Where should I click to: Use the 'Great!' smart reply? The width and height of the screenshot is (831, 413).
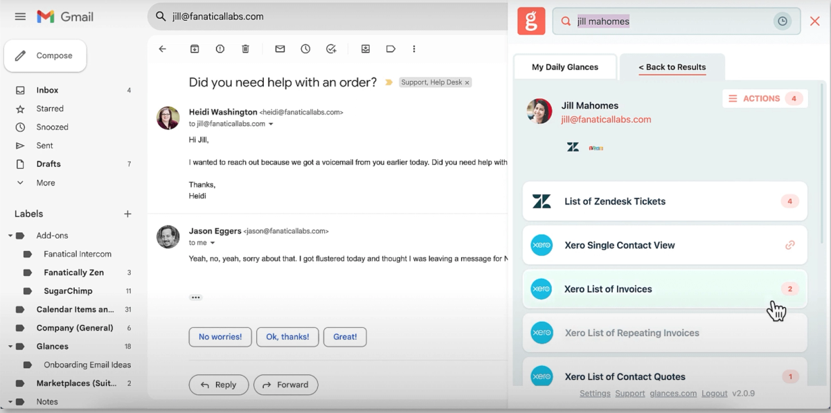[345, 337]
